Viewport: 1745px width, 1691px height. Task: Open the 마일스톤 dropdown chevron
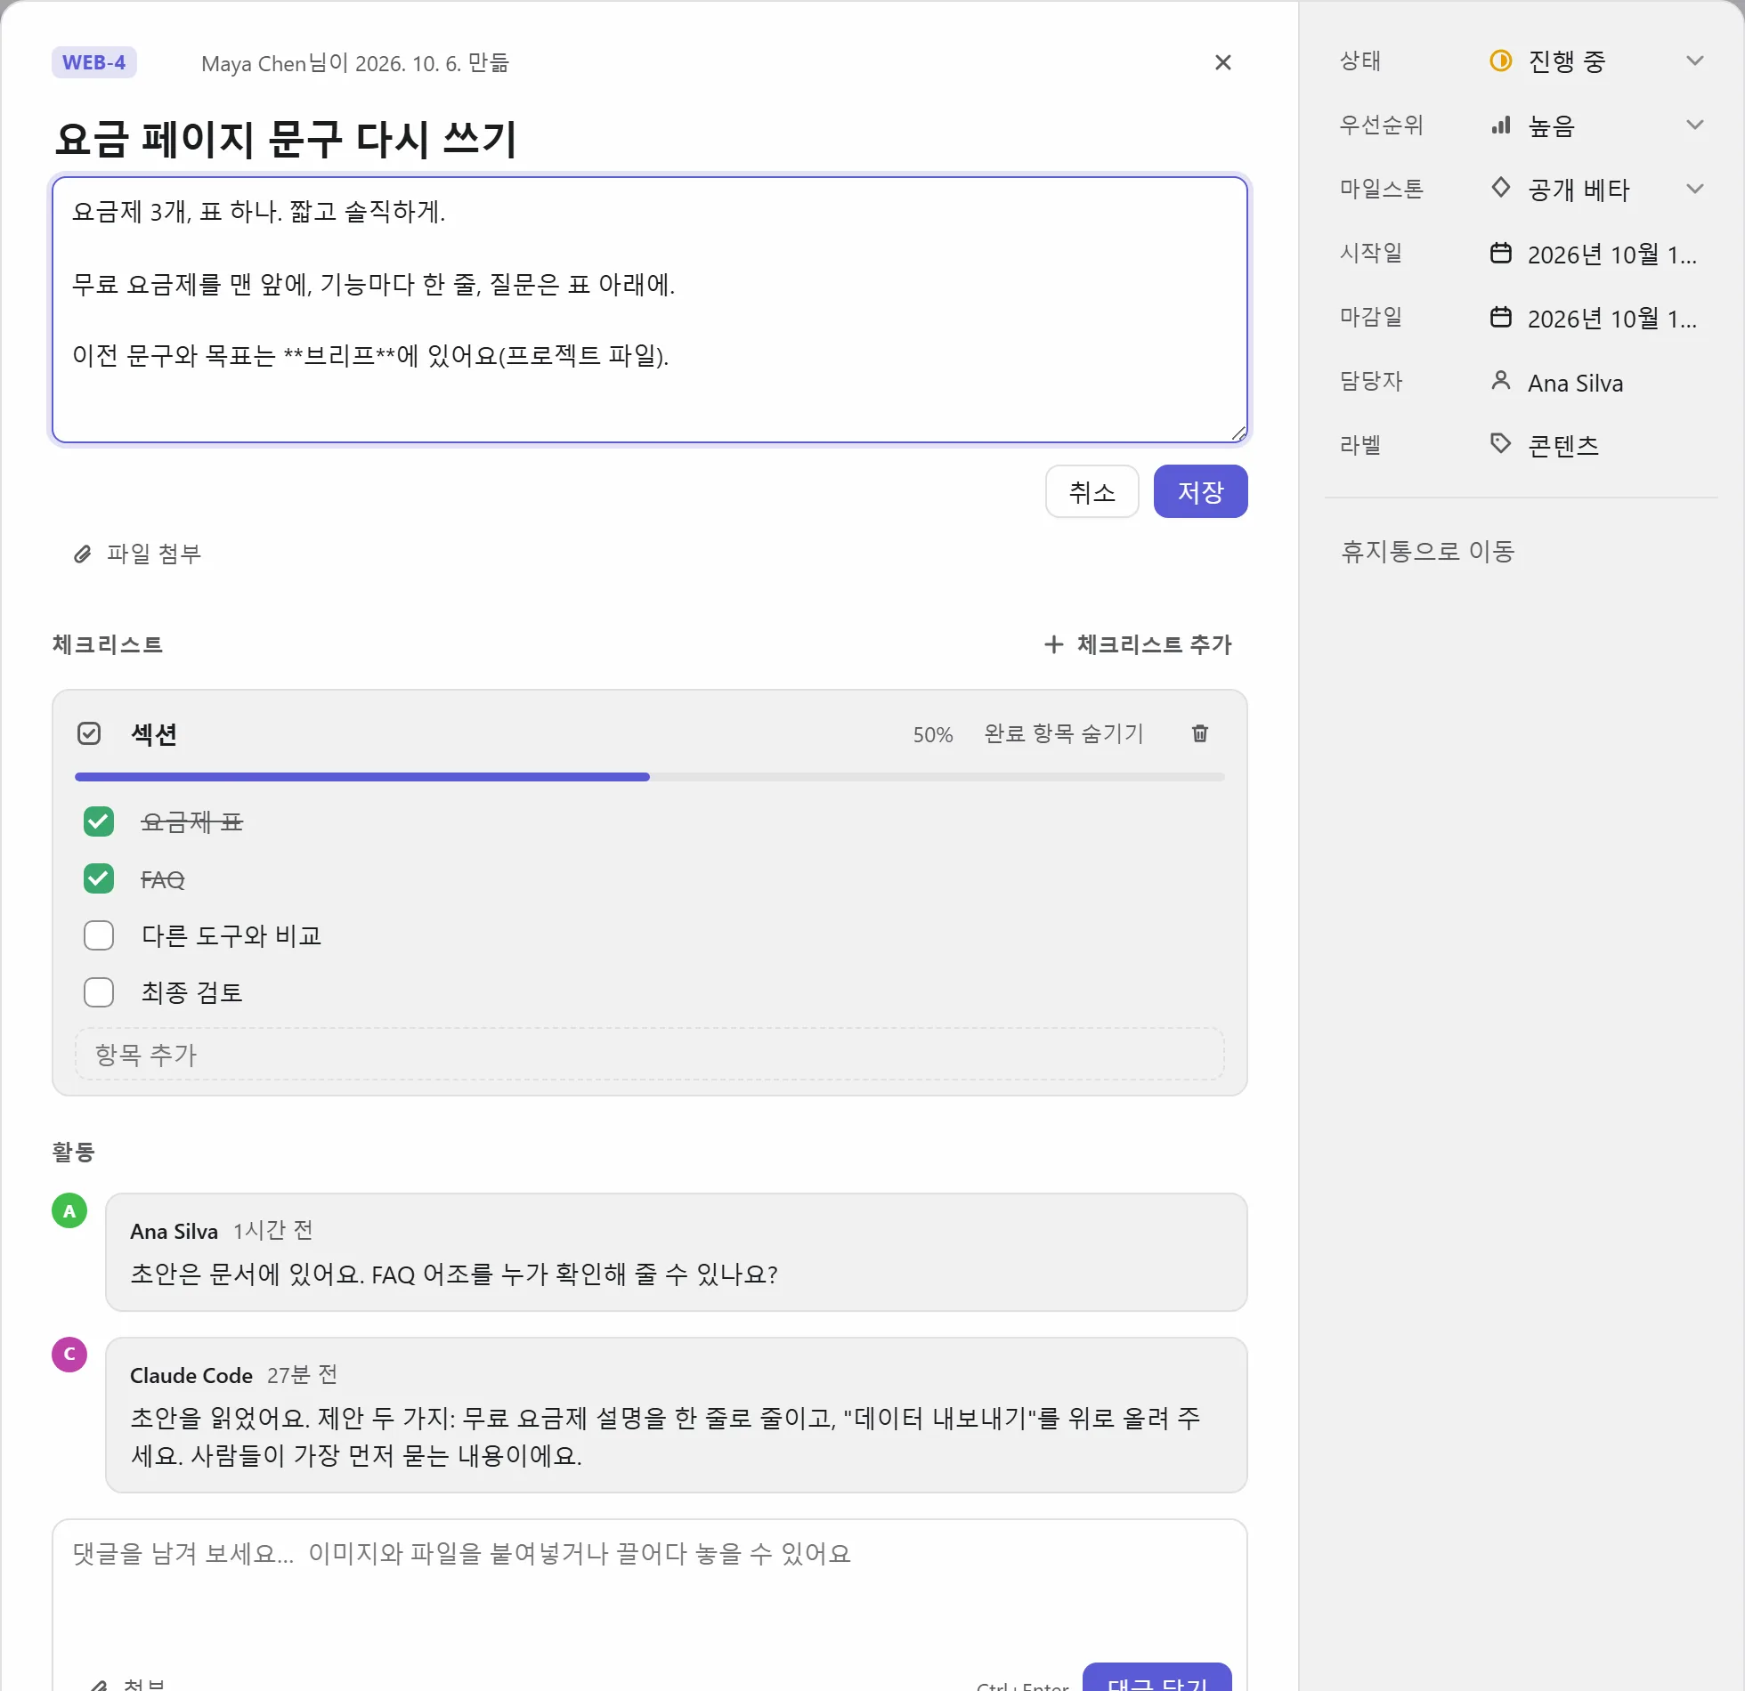pos(1695,189)
